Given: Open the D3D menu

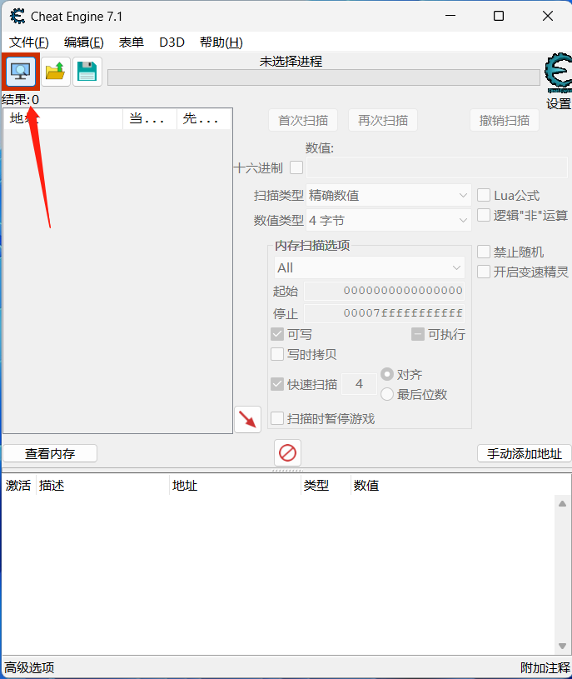Looking at the screenshot, I should coord(172,42).
